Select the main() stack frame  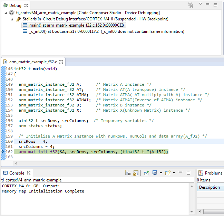click(72, 25)
